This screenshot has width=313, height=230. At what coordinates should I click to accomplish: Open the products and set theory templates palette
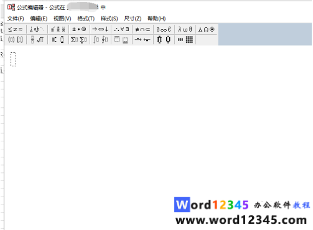coord(164,40)
